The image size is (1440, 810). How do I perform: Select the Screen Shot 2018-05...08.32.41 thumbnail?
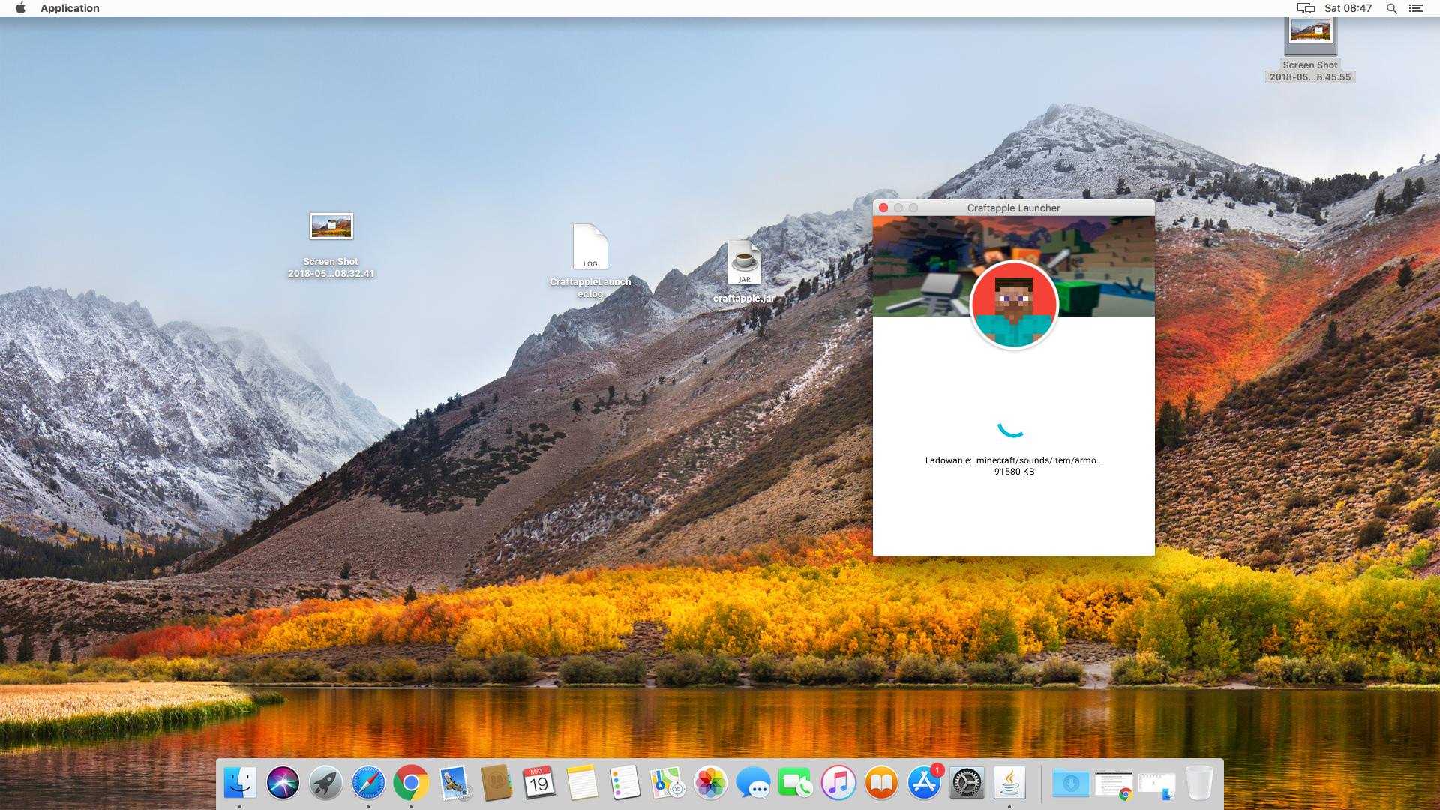[x=331, y=226]
